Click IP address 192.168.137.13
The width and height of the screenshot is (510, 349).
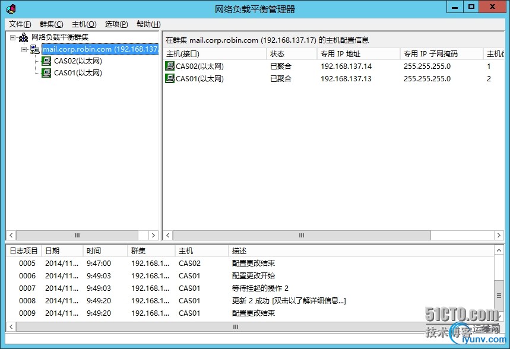[346, 78]
